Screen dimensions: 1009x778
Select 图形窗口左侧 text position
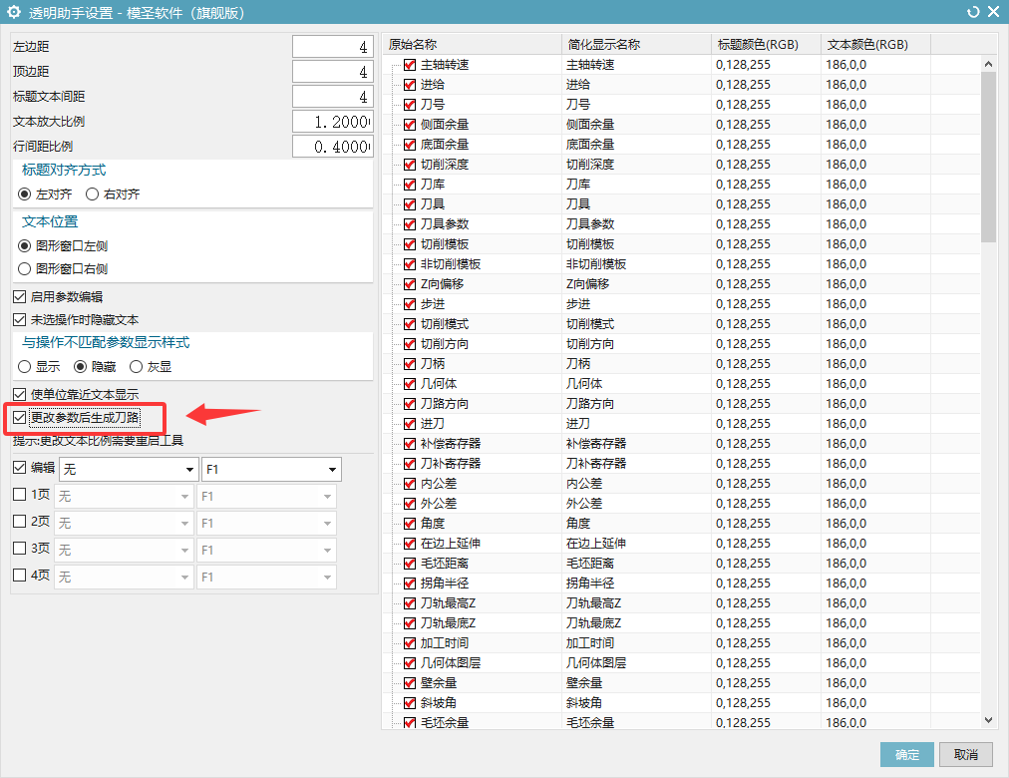point(25,245)
